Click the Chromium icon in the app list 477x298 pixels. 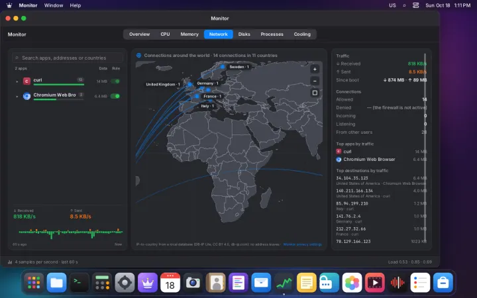pos(26,96)
